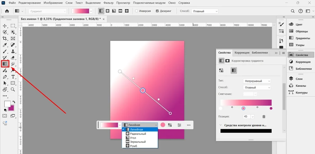The height and width of the screenshot is (154, 315).
Task: Open the Фильтр menu
Action: pyautogui.click(x=108, y=3)
